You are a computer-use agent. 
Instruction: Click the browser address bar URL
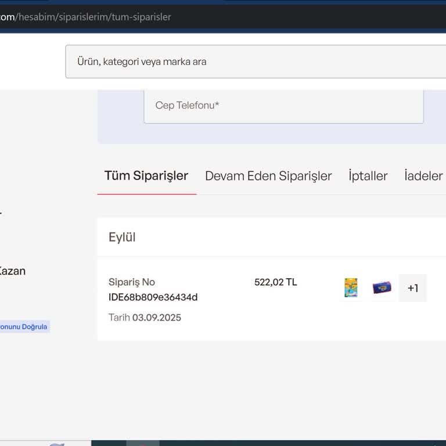86,17
